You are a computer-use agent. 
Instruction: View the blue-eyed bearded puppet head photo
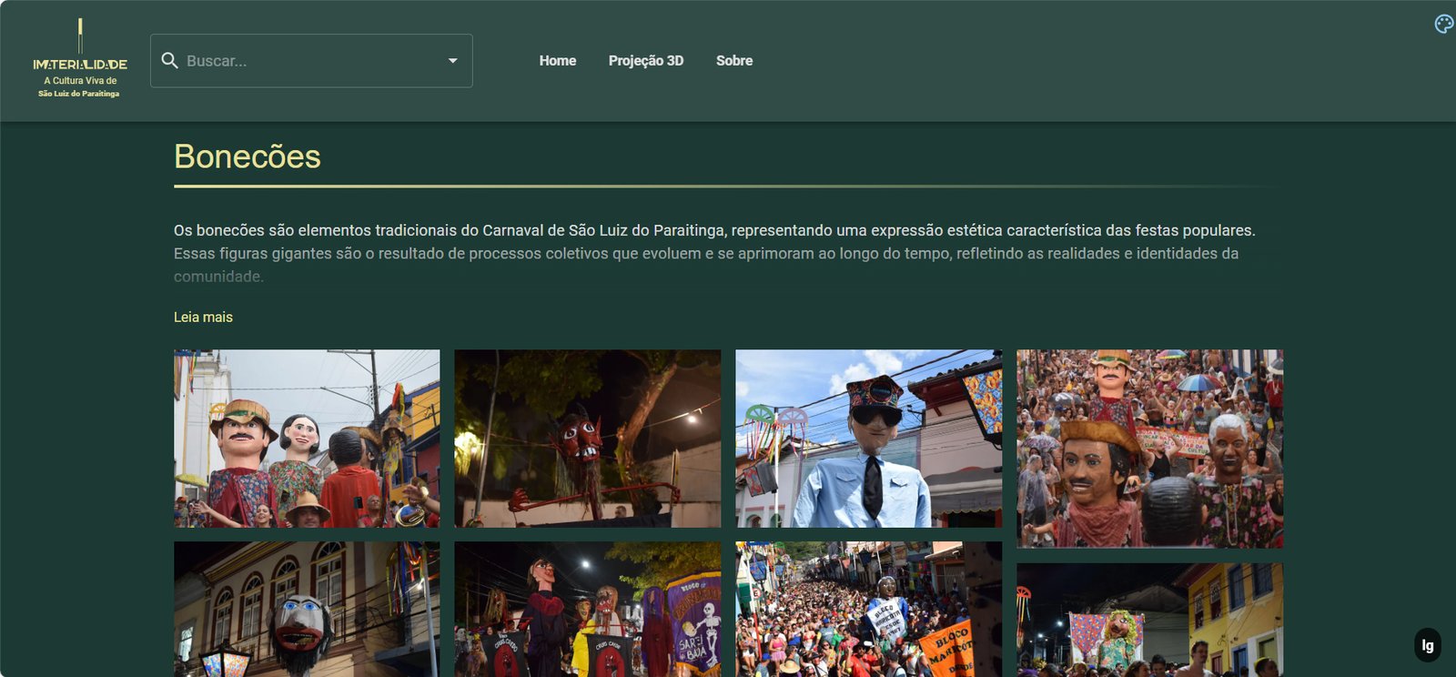(307, 609)
